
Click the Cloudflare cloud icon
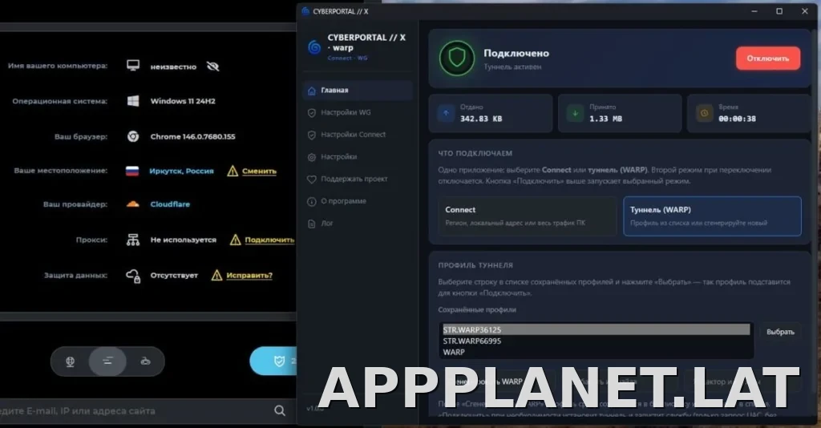[x=133, y=204]
